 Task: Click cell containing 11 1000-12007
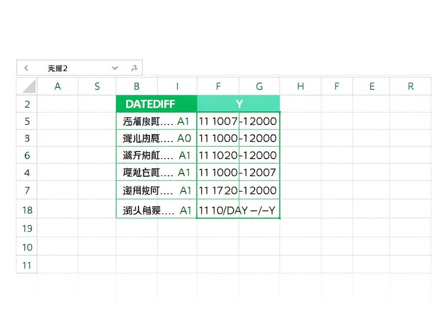click(x=238, y=172)
